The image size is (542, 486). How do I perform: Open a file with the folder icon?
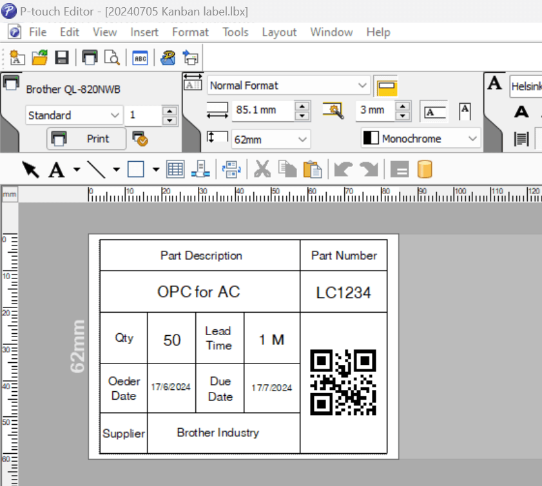pos(40,57)
